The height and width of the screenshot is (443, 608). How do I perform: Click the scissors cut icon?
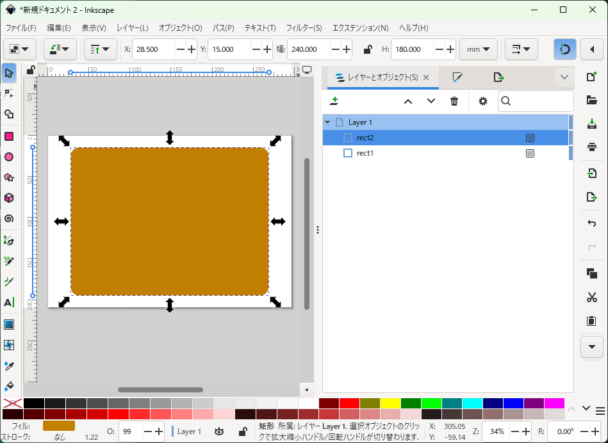coord(592,297)
